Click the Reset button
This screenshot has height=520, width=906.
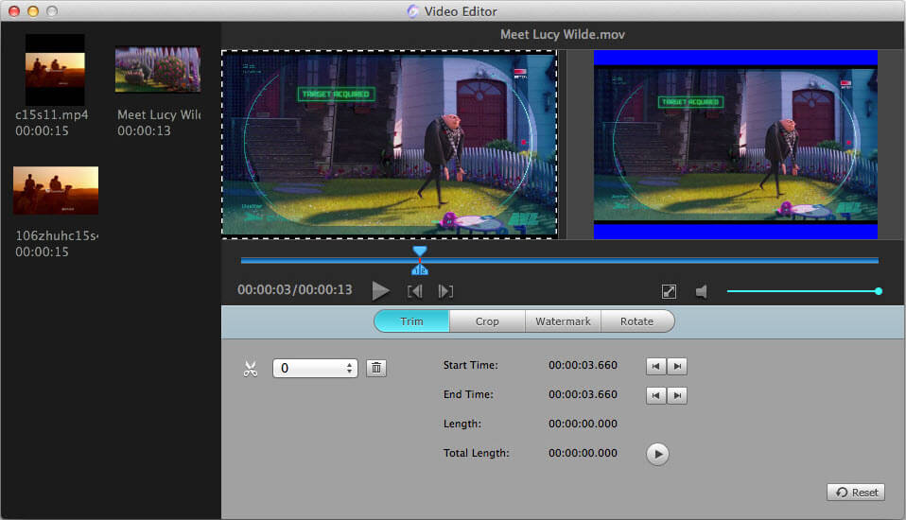point(856,493)
